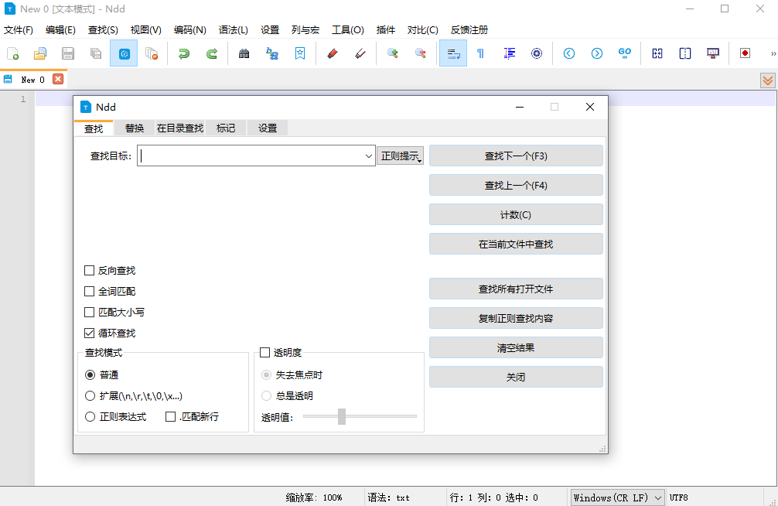
Task: Select the 普通 search mode radio
Action: coord(90,374)
